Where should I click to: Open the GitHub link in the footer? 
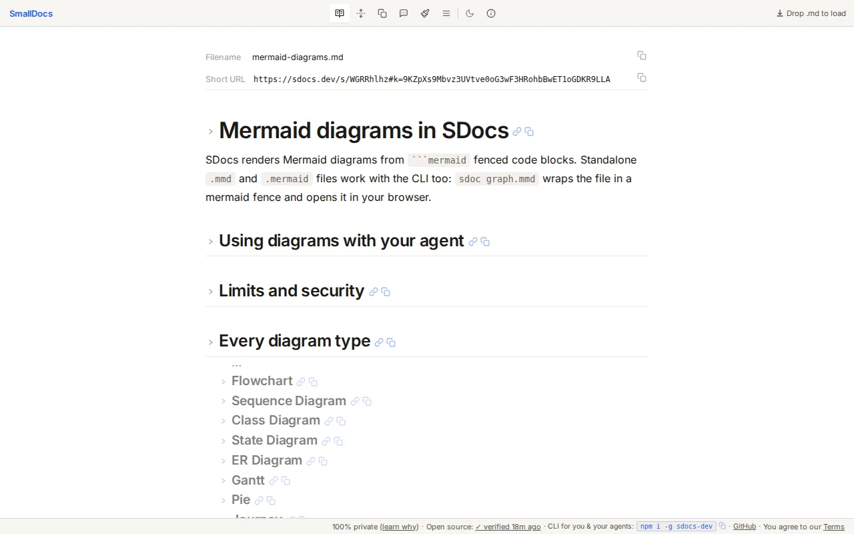745,527
